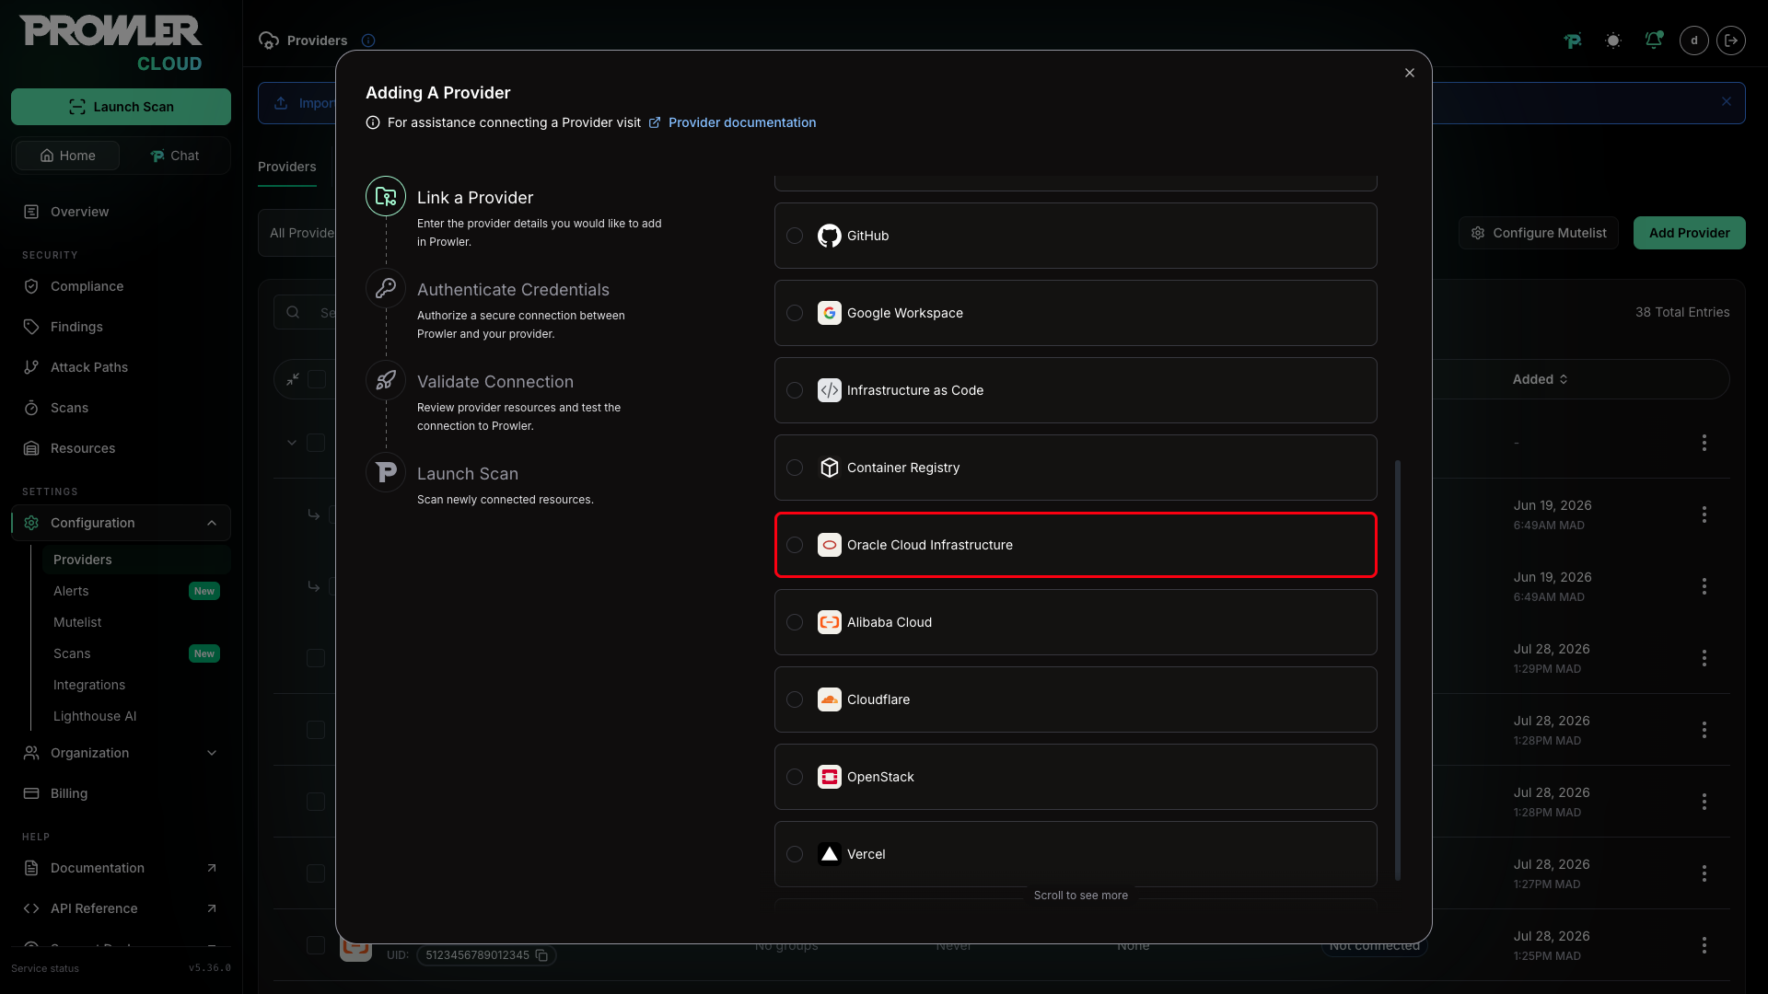Select the GitHub provider radio button
Viewport: 1768px width, 994px height.
(x=795, y=236)
